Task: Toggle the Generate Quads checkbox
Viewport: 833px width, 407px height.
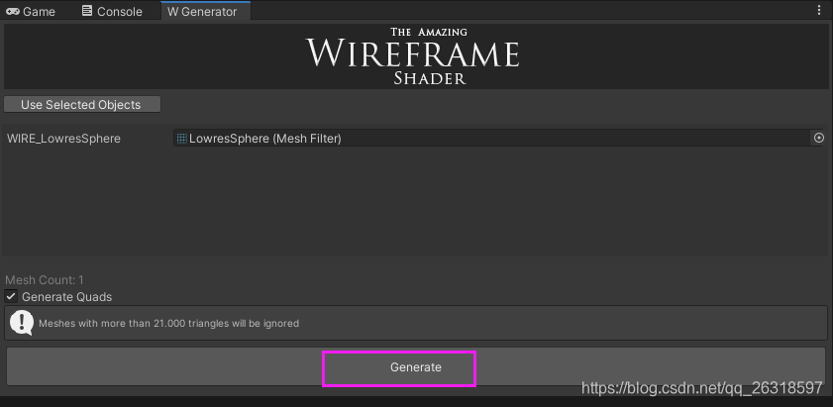Action: coord(11,296)
